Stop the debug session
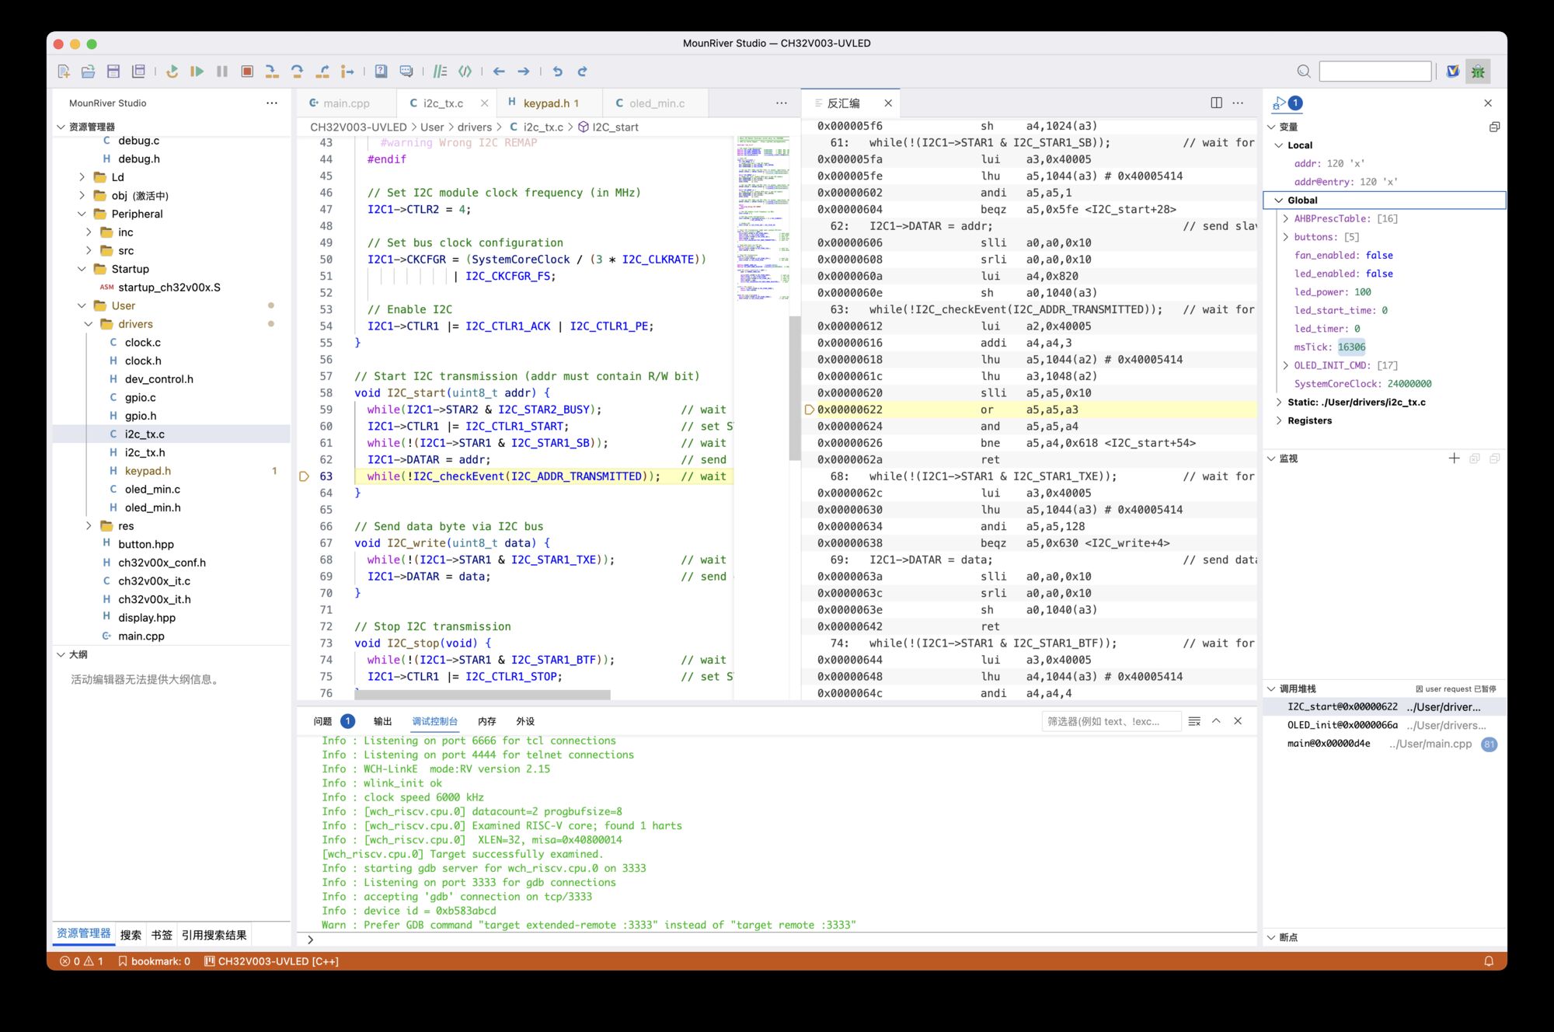 pyautogui.click(x=247, y=71)
